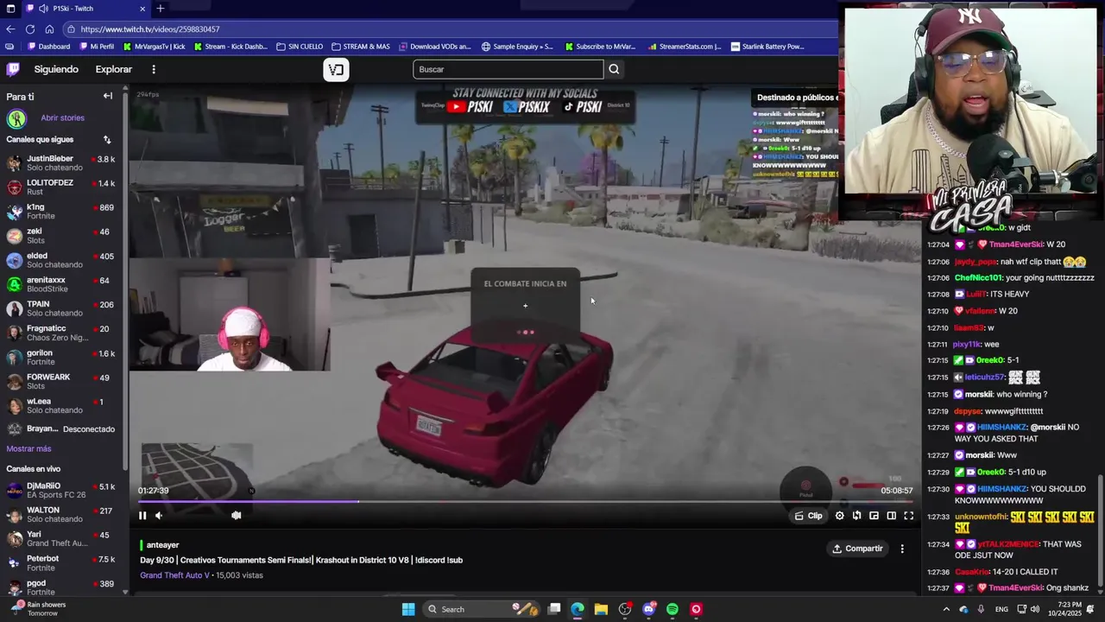The image size is (1105, 622).
Task: Open the video player settings gear
Action: click(839, 516)
